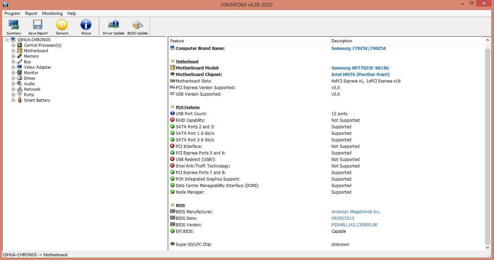The image size is (494, 260).
Task: Expand the Memory tree node
Action: click(13, 56)
